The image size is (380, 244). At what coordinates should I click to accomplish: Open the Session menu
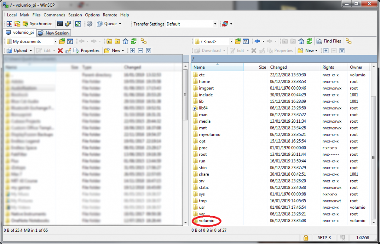[75, 15]
